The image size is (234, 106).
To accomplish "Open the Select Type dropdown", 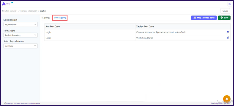I will point(20,35).
